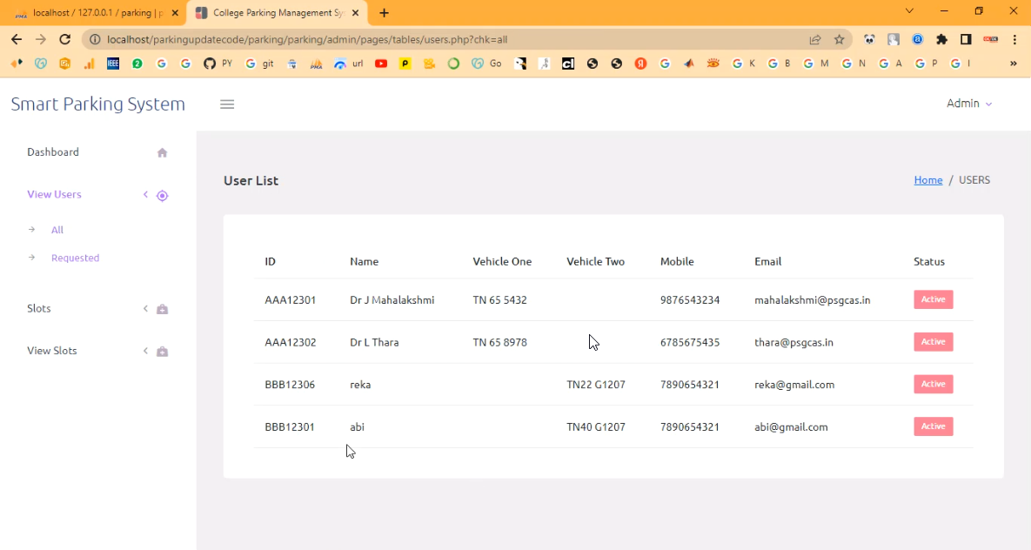Open the Admin user dropdown
Screen dimensions: 1031x550
pos(968,104)
